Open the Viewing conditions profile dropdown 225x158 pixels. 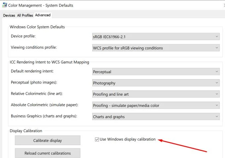coord(156,48)
